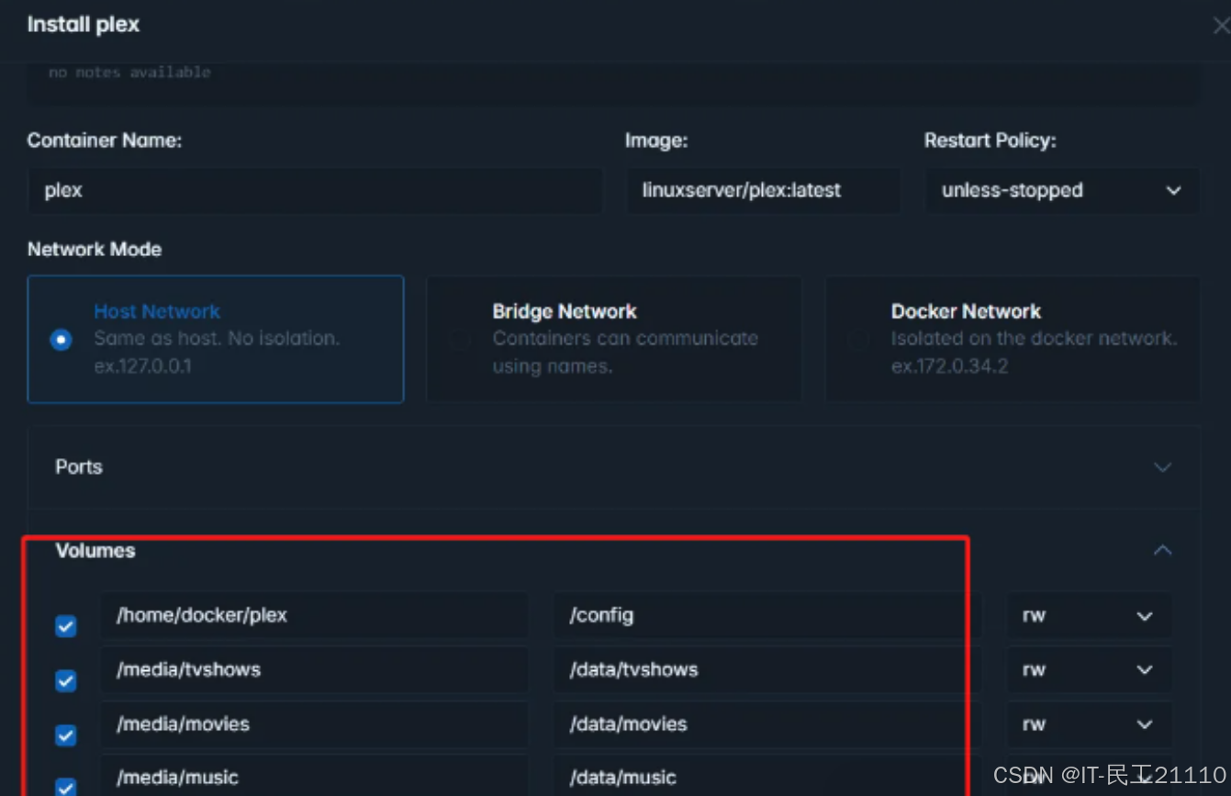
Task: Click the Image field linuxserver/plex:latest
Action: point(764,191)
